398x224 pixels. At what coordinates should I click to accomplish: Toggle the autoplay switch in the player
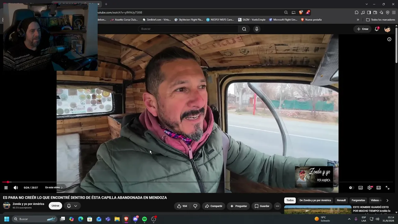tap(351, 188)
